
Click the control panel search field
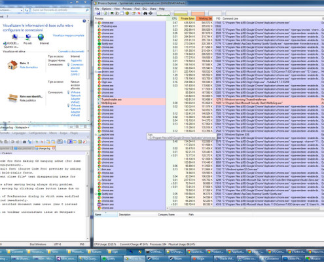[60, 10]
